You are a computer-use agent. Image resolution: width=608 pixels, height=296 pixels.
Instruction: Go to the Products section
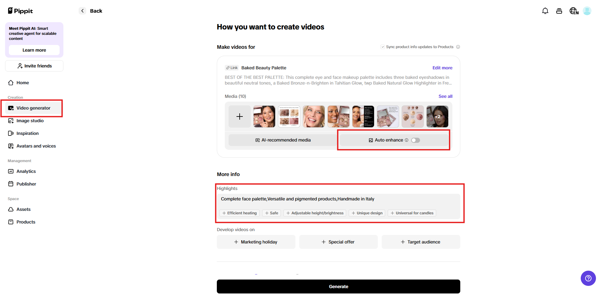pyautogui.click(x=26, y=222)
